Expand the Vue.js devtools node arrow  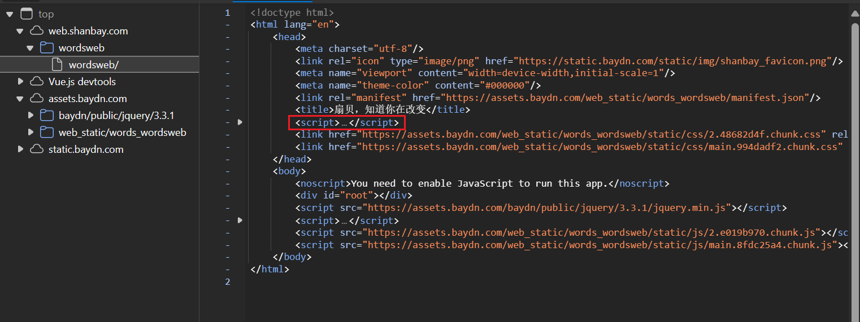pyautogui.click(x=20, y=82)
